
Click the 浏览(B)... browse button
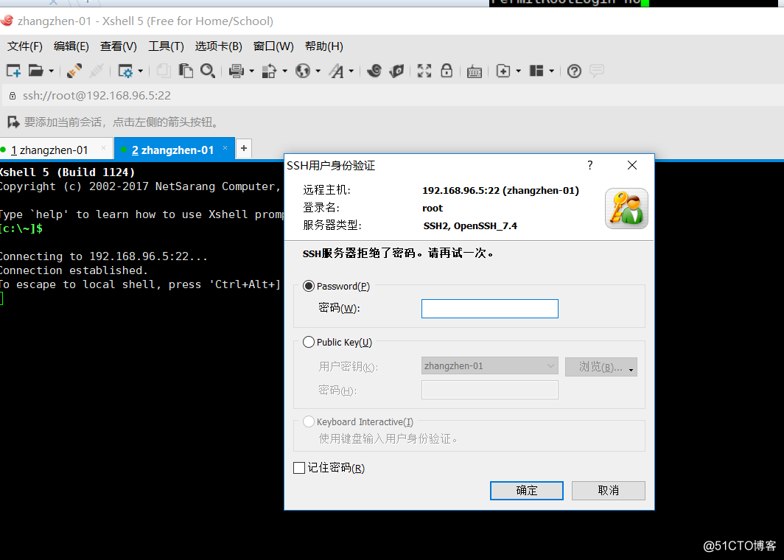601,367
